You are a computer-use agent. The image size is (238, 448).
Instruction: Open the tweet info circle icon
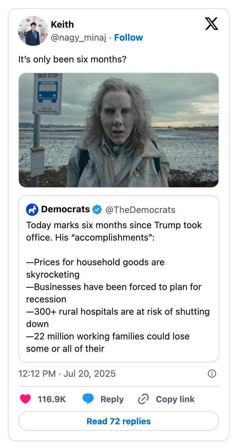tap(212, 374)
